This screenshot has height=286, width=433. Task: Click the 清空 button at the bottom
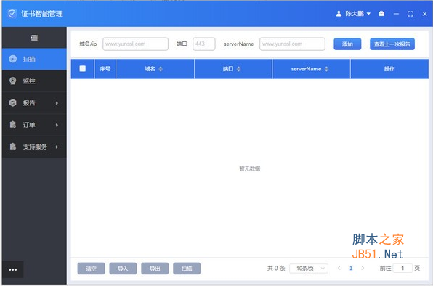pos(91,269)
